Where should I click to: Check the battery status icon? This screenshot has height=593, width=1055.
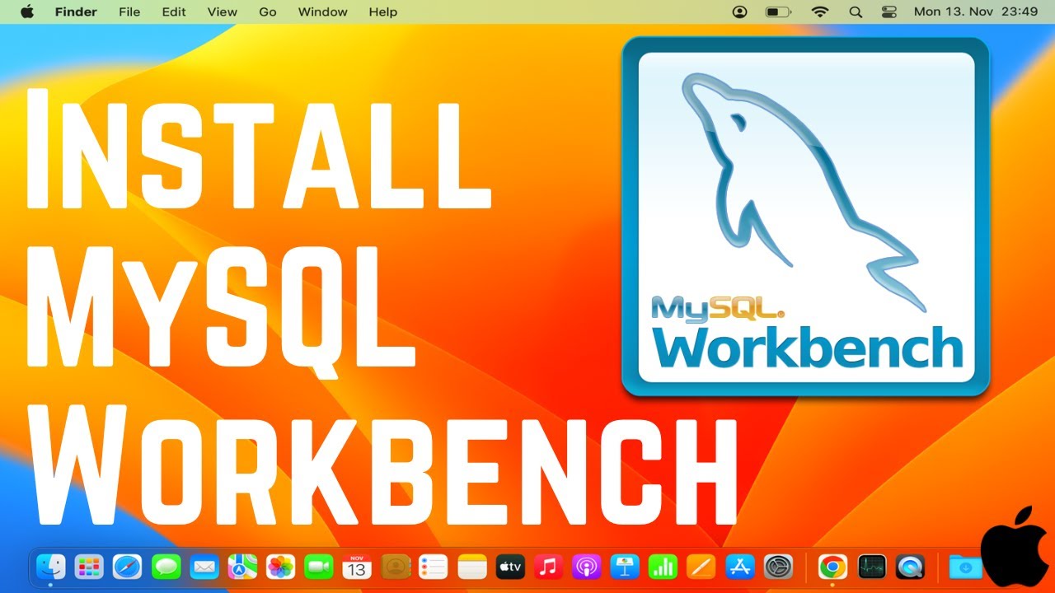[779, 12]
